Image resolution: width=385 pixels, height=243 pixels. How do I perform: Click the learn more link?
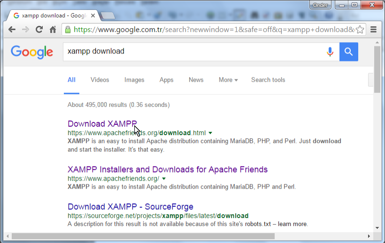[292, 224]
